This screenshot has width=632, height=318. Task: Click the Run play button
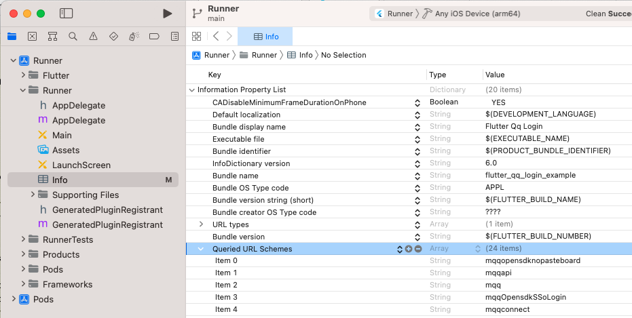(x=167, y=14)
